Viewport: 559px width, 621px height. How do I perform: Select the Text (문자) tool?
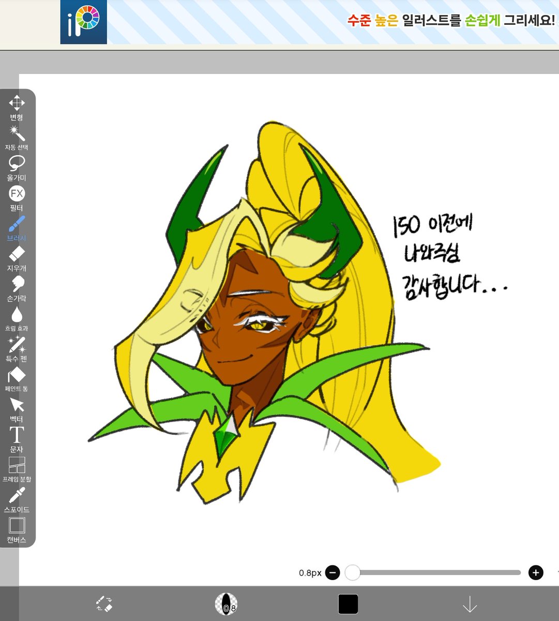tap(17, 440)
